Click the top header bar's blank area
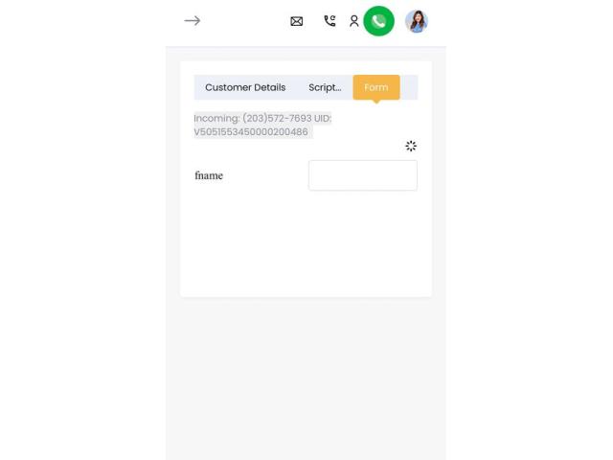This screenshot has height=460, width=613. coord(244,21)
